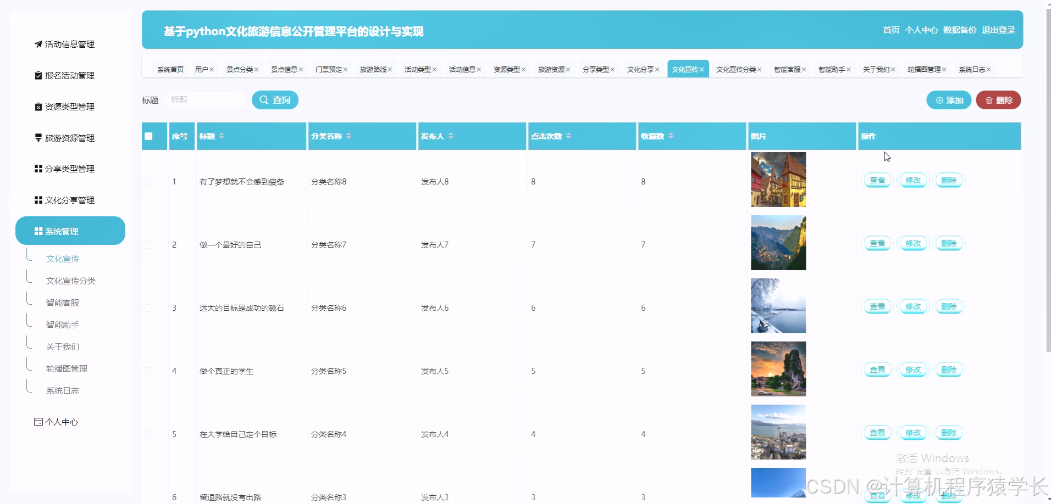Click the red 删除 batch delete button
The image size is (1051, 504).
click(x=998, y=100)
